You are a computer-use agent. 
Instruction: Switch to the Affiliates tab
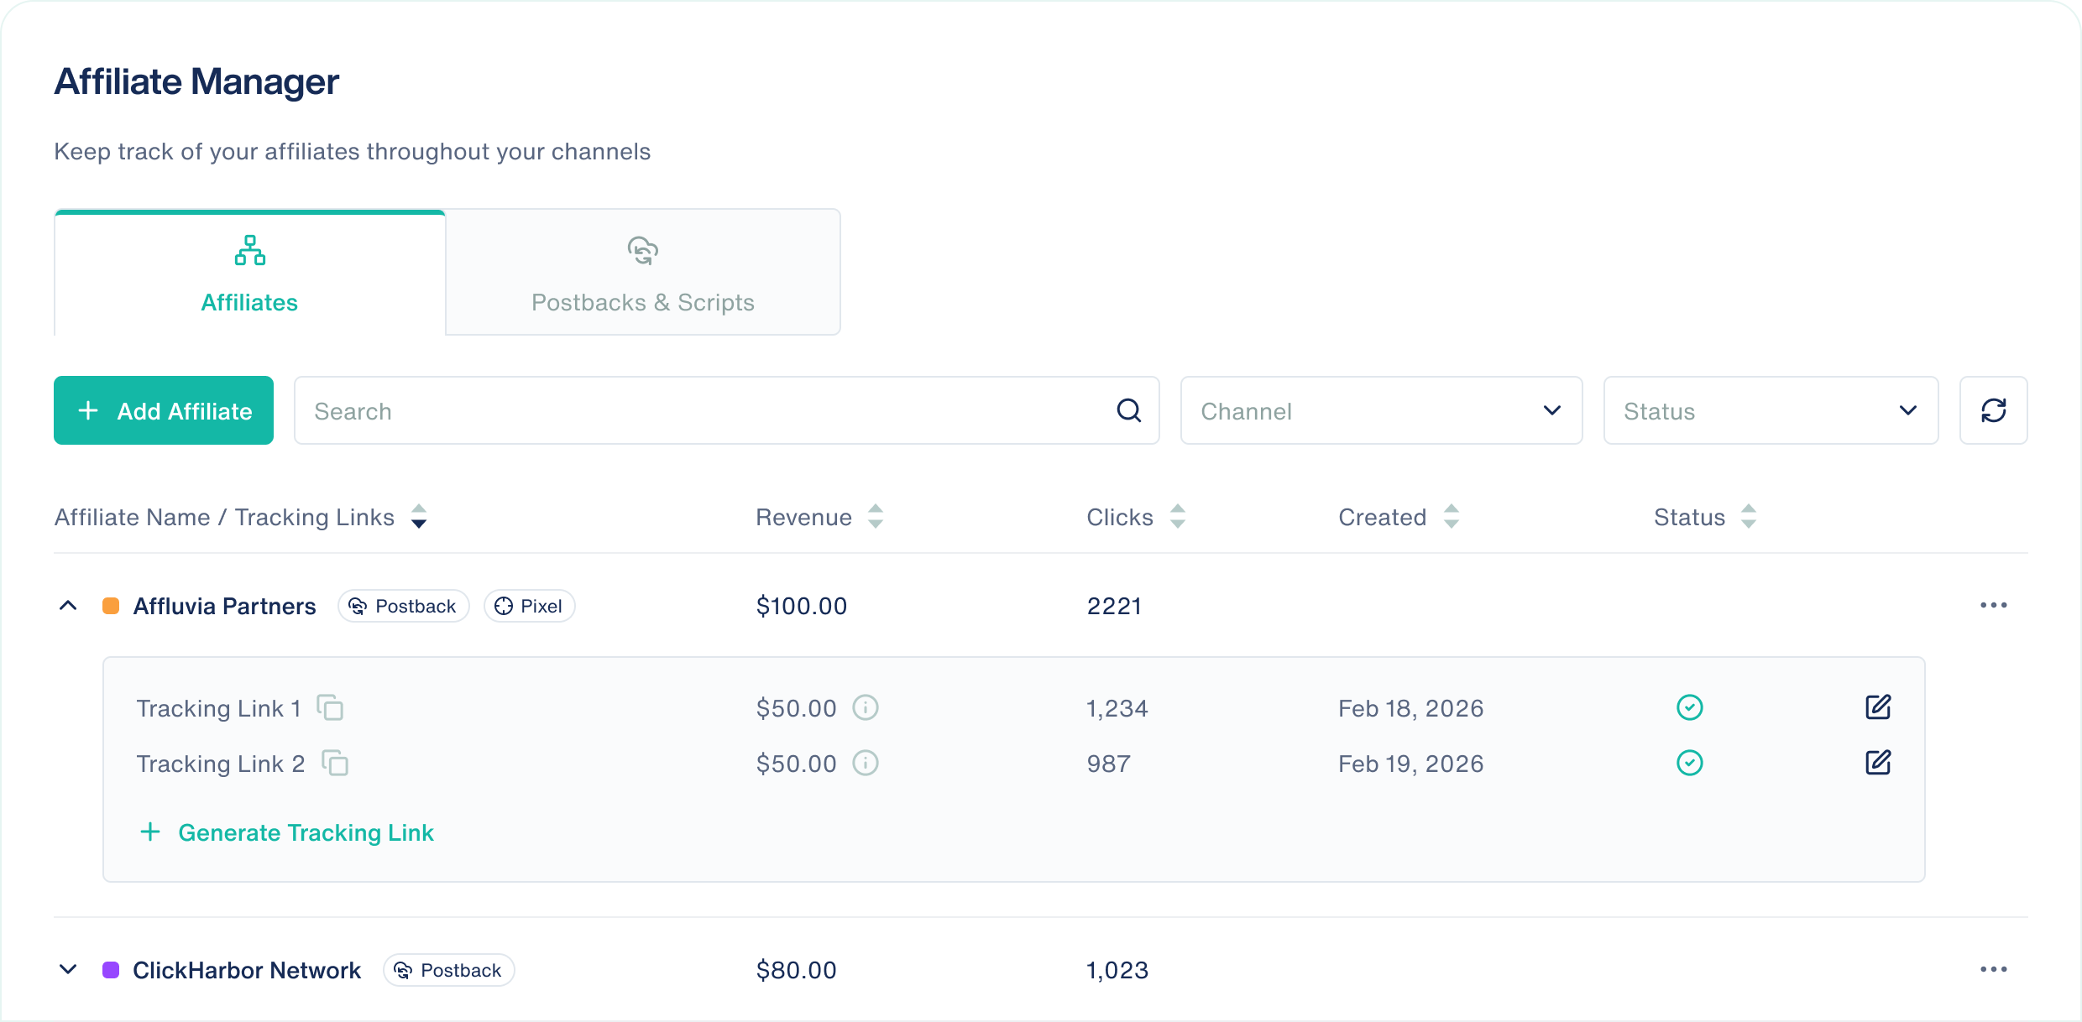tap(249, 273)
